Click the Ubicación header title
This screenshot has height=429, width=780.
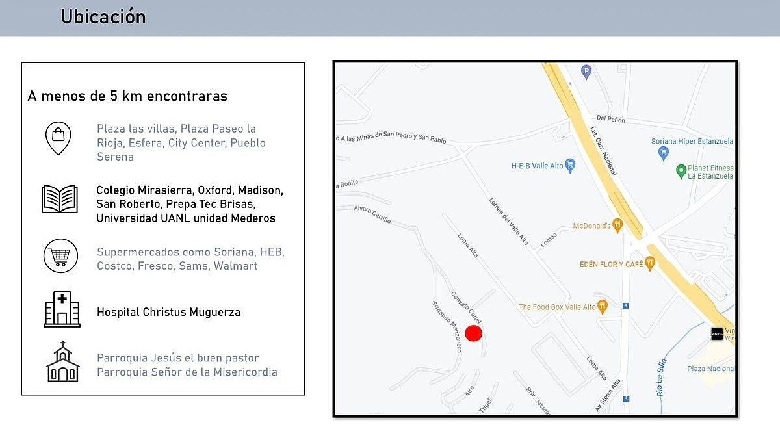(x=103, y=17)
